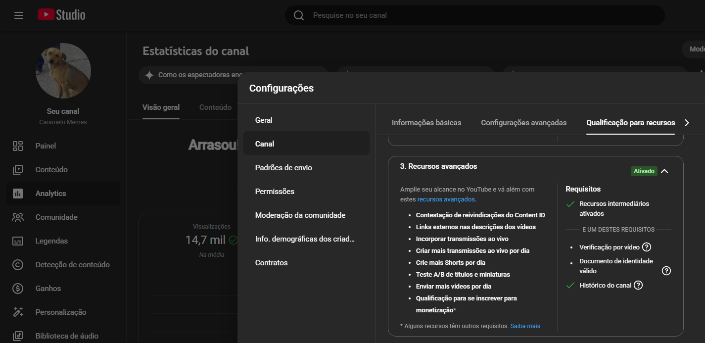
Task: Go to Ganhos in sidebar
Action: pyautogui.click(x=63, y=289)
